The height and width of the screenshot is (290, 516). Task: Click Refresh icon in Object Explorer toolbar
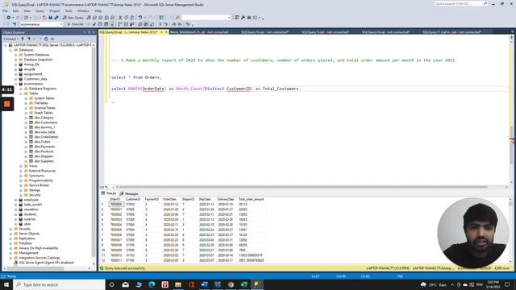click(46, 39)
